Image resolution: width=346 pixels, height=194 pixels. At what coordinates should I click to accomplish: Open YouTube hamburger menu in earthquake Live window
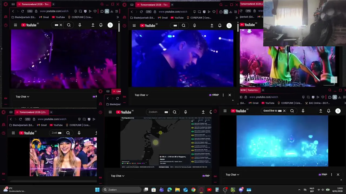(110, 112)
